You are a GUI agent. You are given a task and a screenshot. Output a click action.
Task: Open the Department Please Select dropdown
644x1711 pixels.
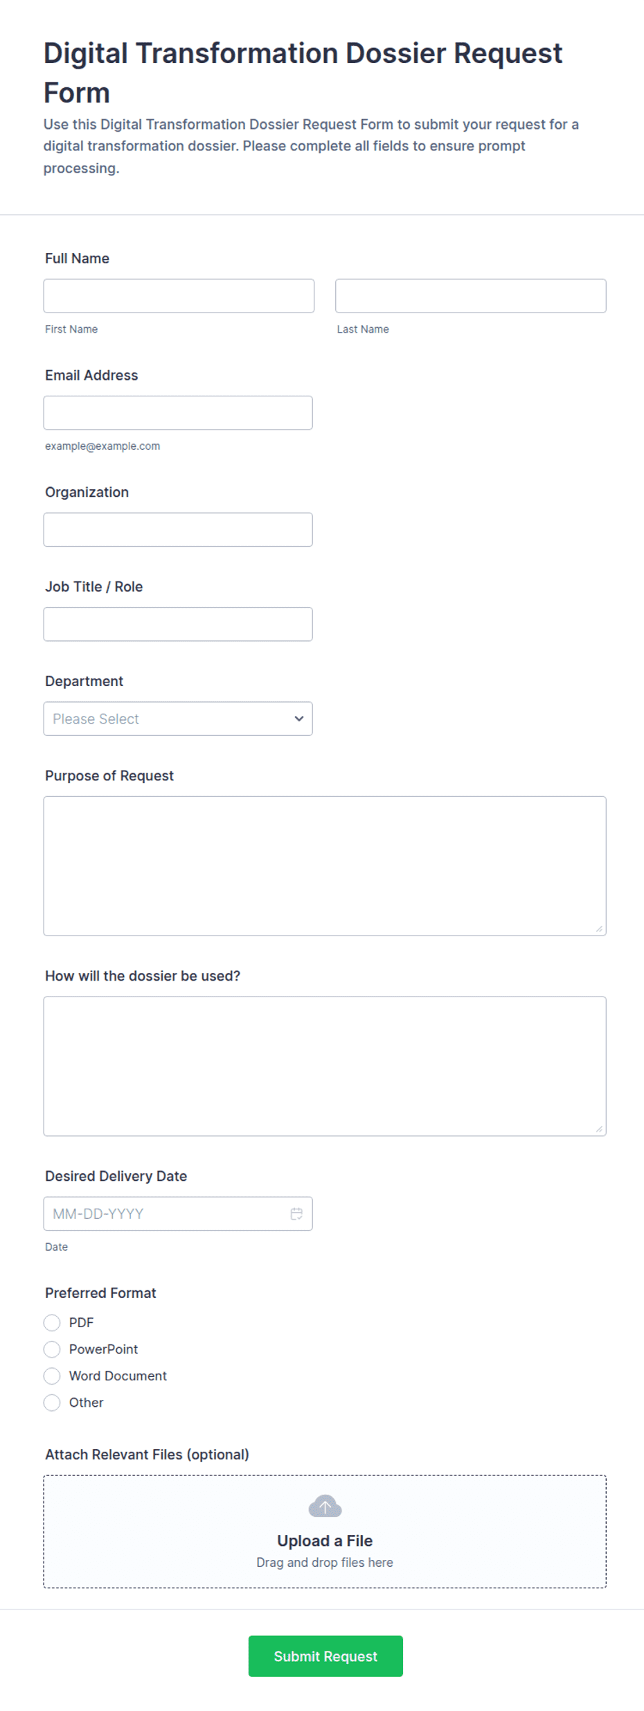[178, 719]
